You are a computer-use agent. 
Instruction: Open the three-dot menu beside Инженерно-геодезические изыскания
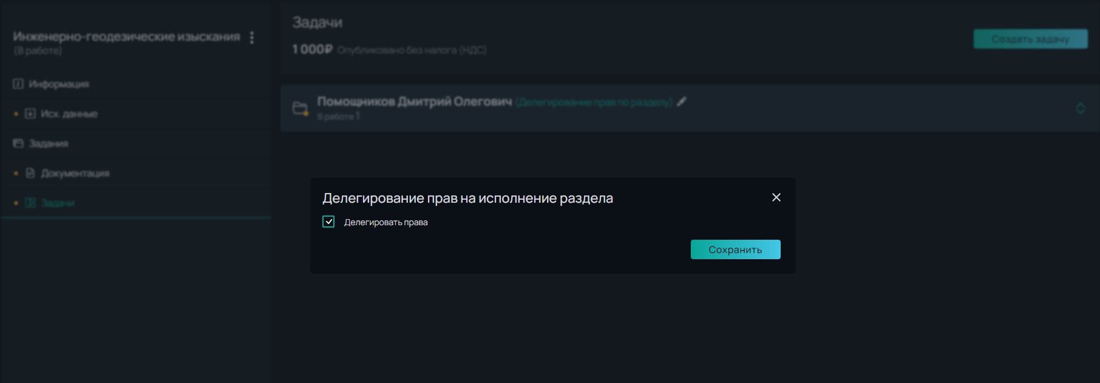pos(252,38)
